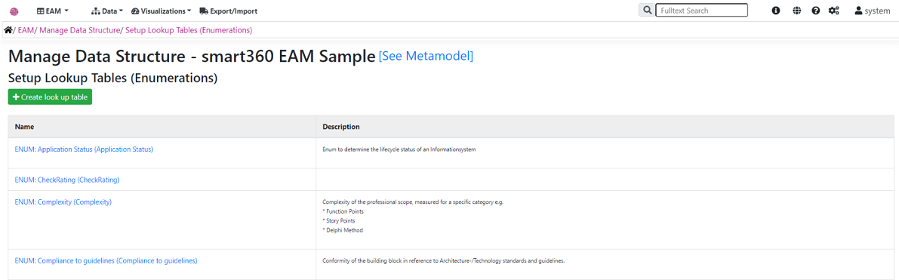Click the smart360 logo icon
The height and width of the screenshot is (280, 899).
(15, 11)
